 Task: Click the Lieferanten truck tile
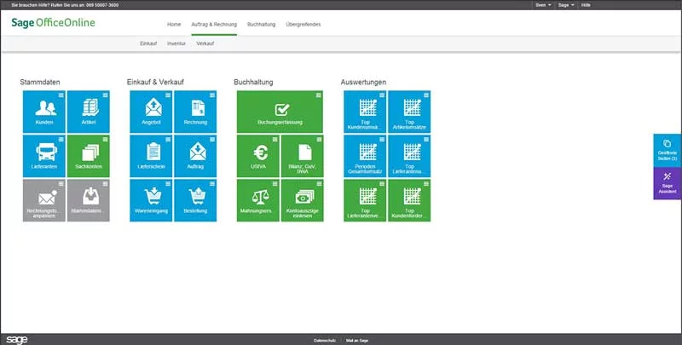(44, 156)
